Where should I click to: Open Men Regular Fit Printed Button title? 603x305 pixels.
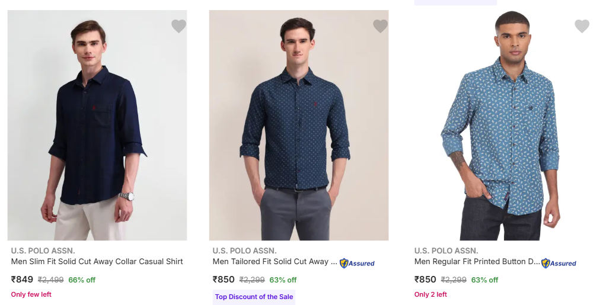pyautogui.click(x=477, y=262)
